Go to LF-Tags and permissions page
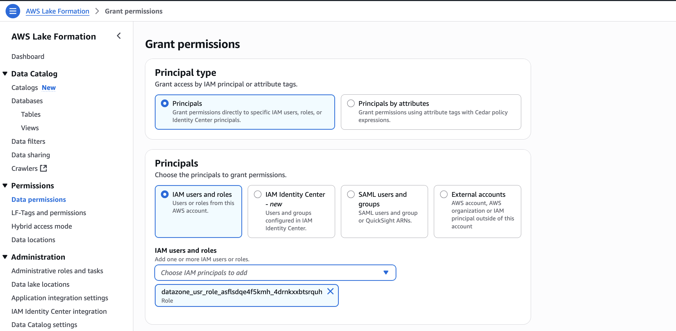The width and height of the screenshot is (676, 331). coord(49,213)
